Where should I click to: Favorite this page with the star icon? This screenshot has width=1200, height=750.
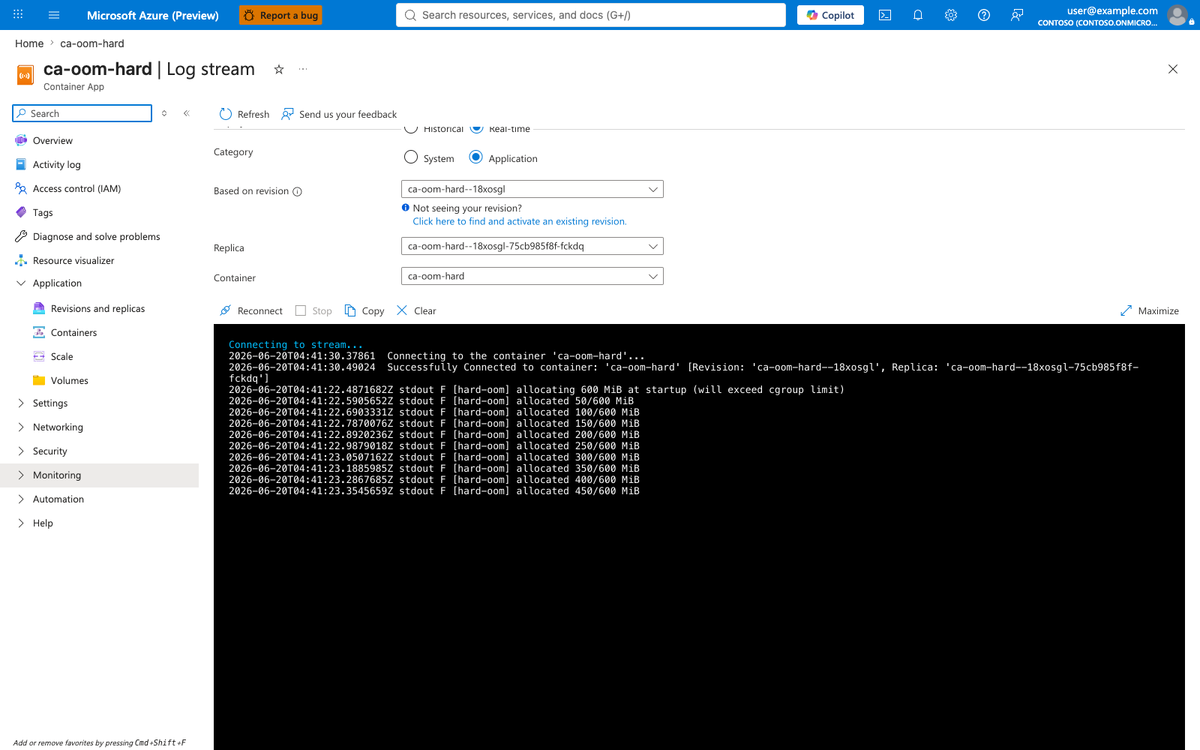279,69
